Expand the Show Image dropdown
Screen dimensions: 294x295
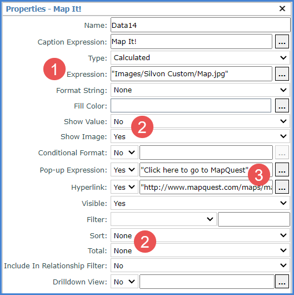click(200, 136)
